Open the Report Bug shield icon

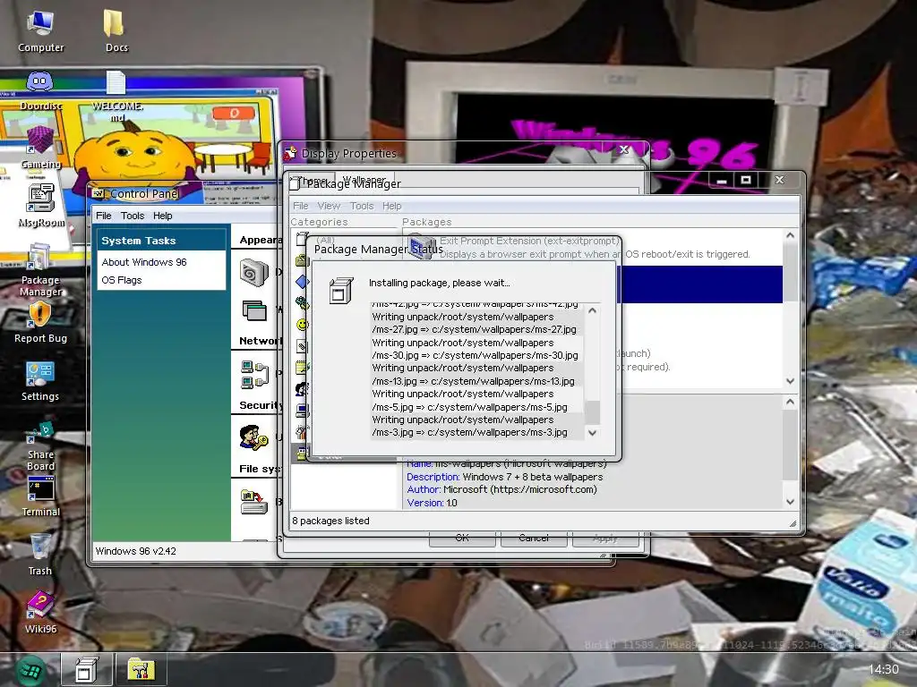point(40,322)
